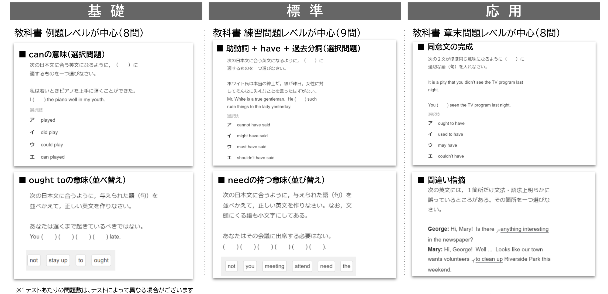The width and height of the screenshot is (608, 294).
Task: Choose answer ア cannot have said
Action: coord(248,125)
